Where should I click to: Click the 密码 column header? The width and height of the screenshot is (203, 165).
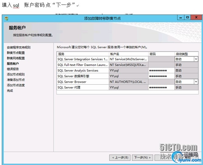(x=161, y=54)
